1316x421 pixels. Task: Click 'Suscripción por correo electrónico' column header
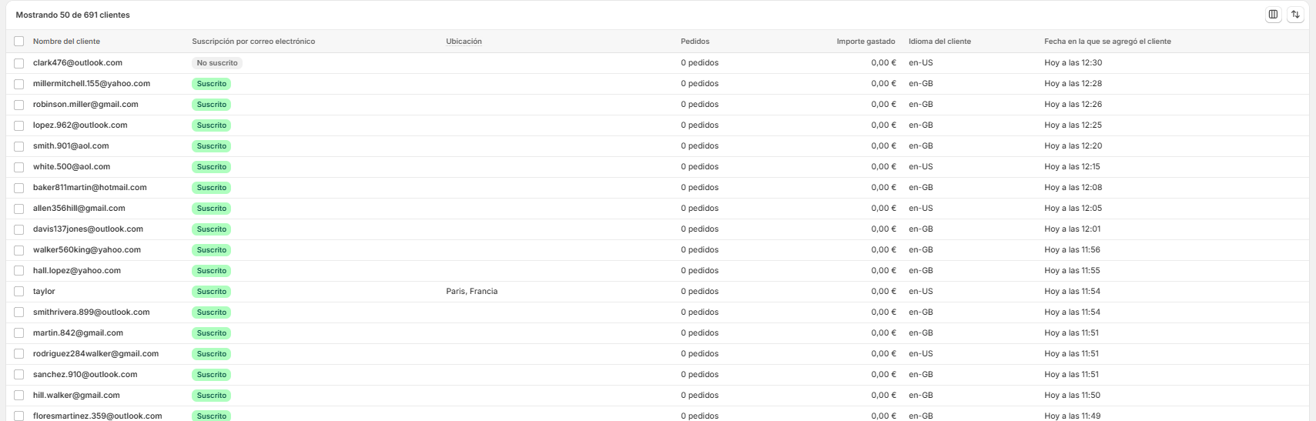click(253, 42)
